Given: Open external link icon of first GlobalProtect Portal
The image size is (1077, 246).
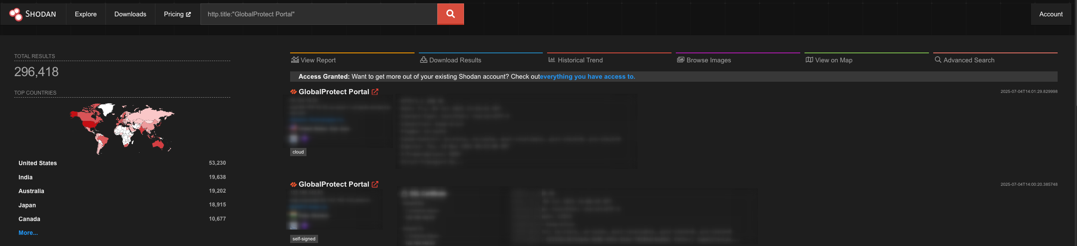Looking at the screenshot, I should point(375,92).
